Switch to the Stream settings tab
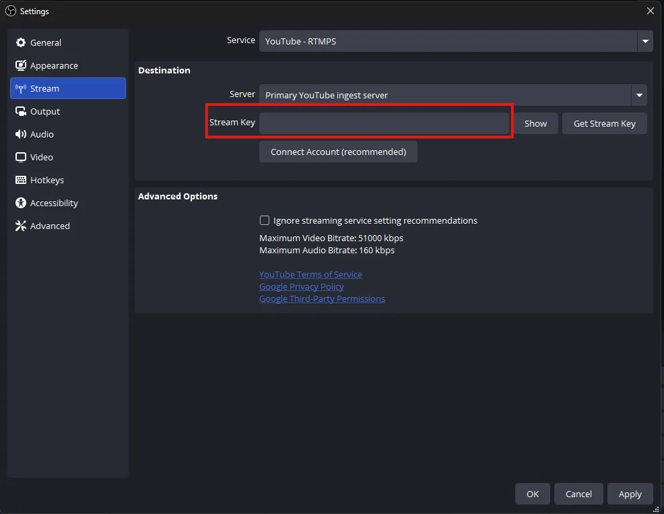This screenshot has height=514, width=664. (44, 88)
